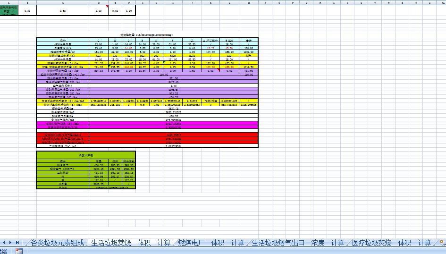Select column J header
Screen dimensions: 446x254
192,2
